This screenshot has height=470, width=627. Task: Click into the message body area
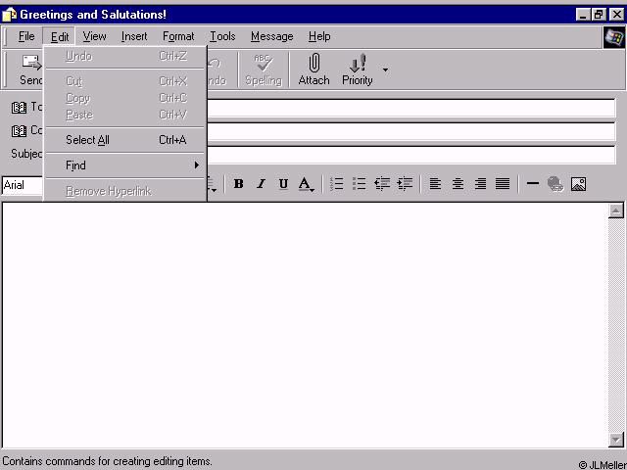pos(305,325)
